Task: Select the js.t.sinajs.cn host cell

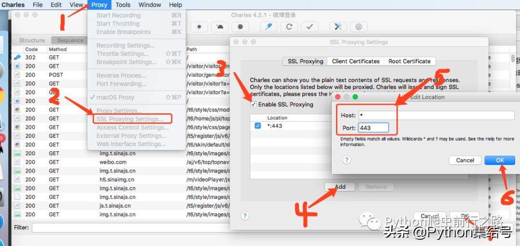Action: click(115, 206)
